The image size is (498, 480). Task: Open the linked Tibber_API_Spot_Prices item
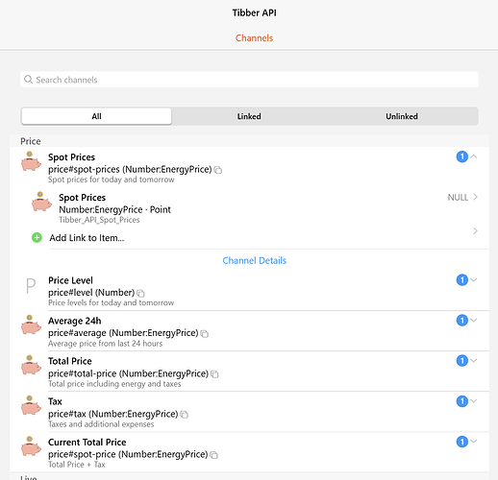click(255, 208)
